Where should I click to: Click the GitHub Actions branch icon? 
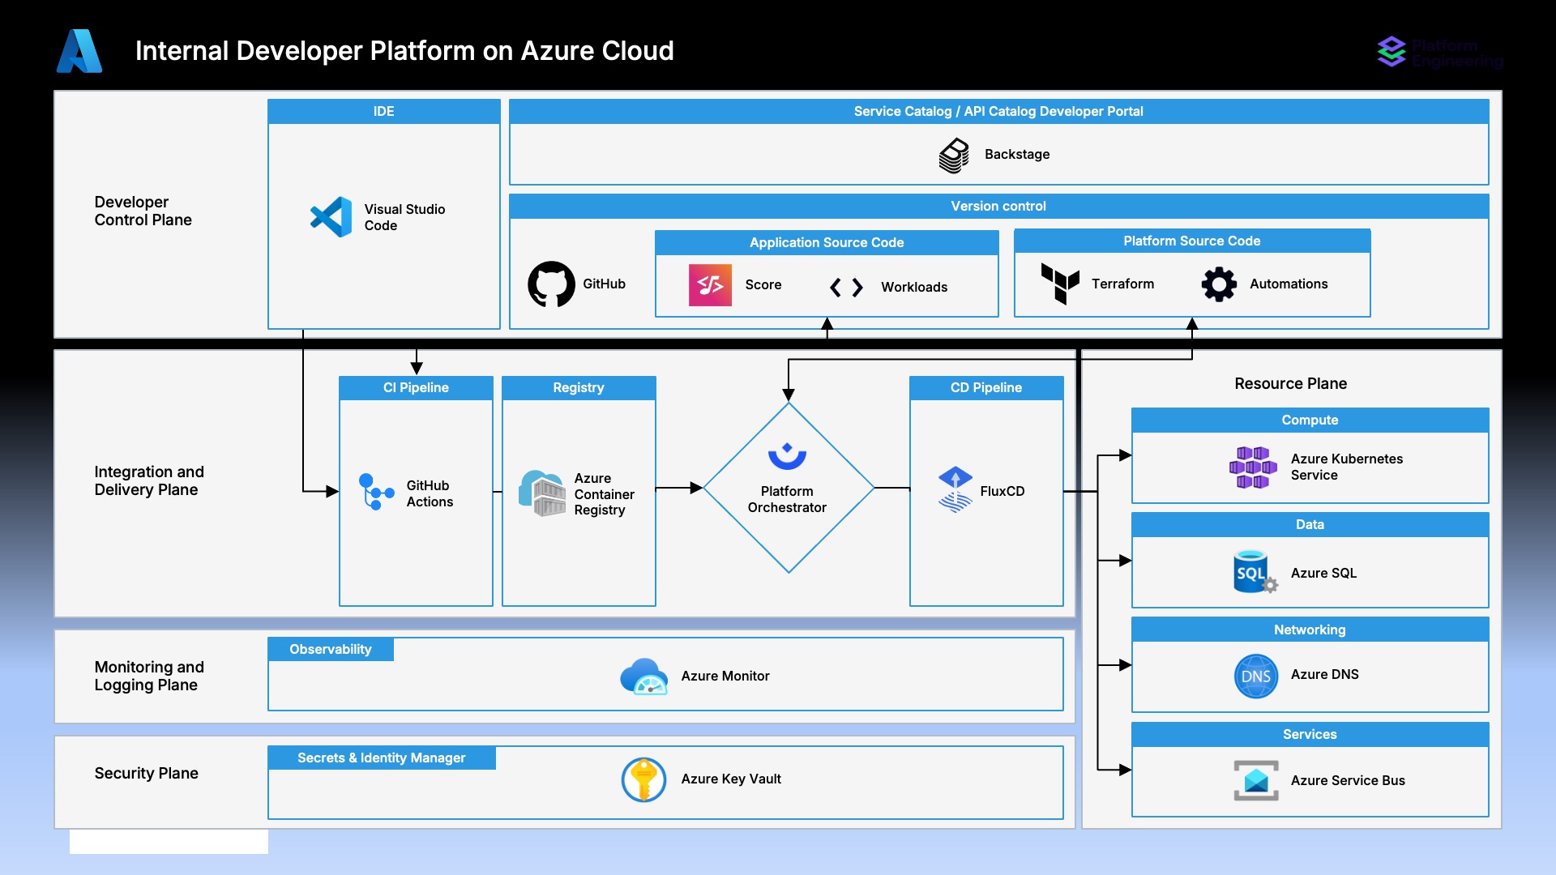(x=376, y=492)
